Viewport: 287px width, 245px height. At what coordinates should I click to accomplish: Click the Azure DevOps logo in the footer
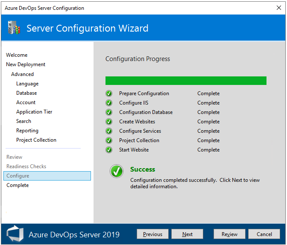click(15, 234)
